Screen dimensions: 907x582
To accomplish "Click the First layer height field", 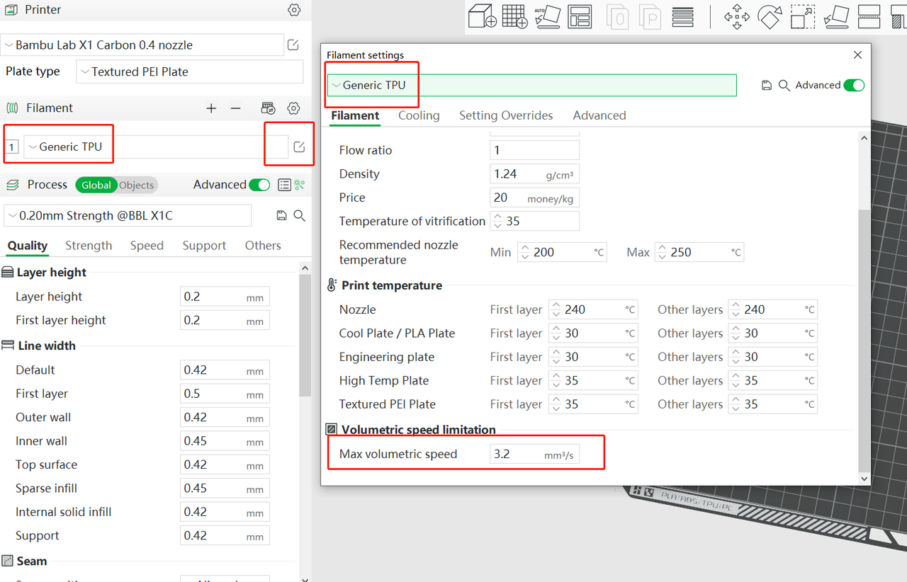I will pyautogui.click(x=225, y=320).
